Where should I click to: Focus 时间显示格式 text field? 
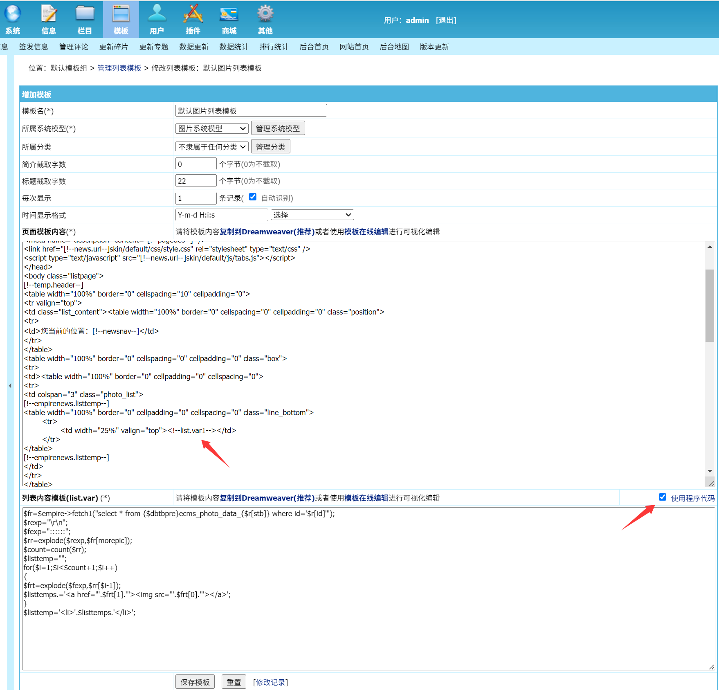point(222,215)
